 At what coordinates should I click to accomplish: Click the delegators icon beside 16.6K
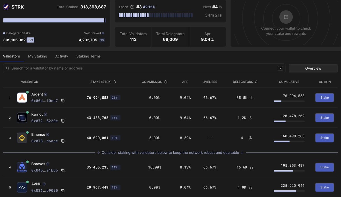(x=251, y=167)
